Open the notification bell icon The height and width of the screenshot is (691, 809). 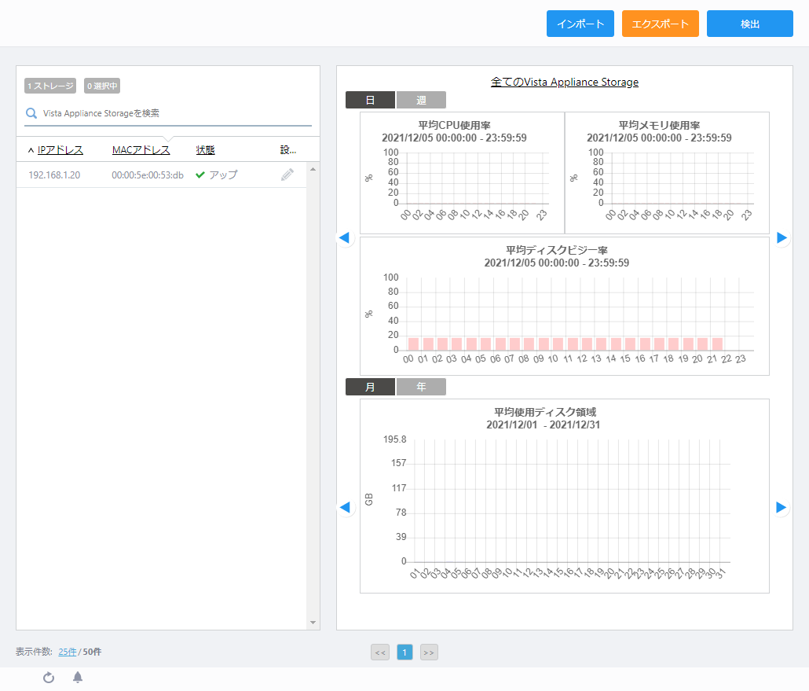(x=78, y=677)
